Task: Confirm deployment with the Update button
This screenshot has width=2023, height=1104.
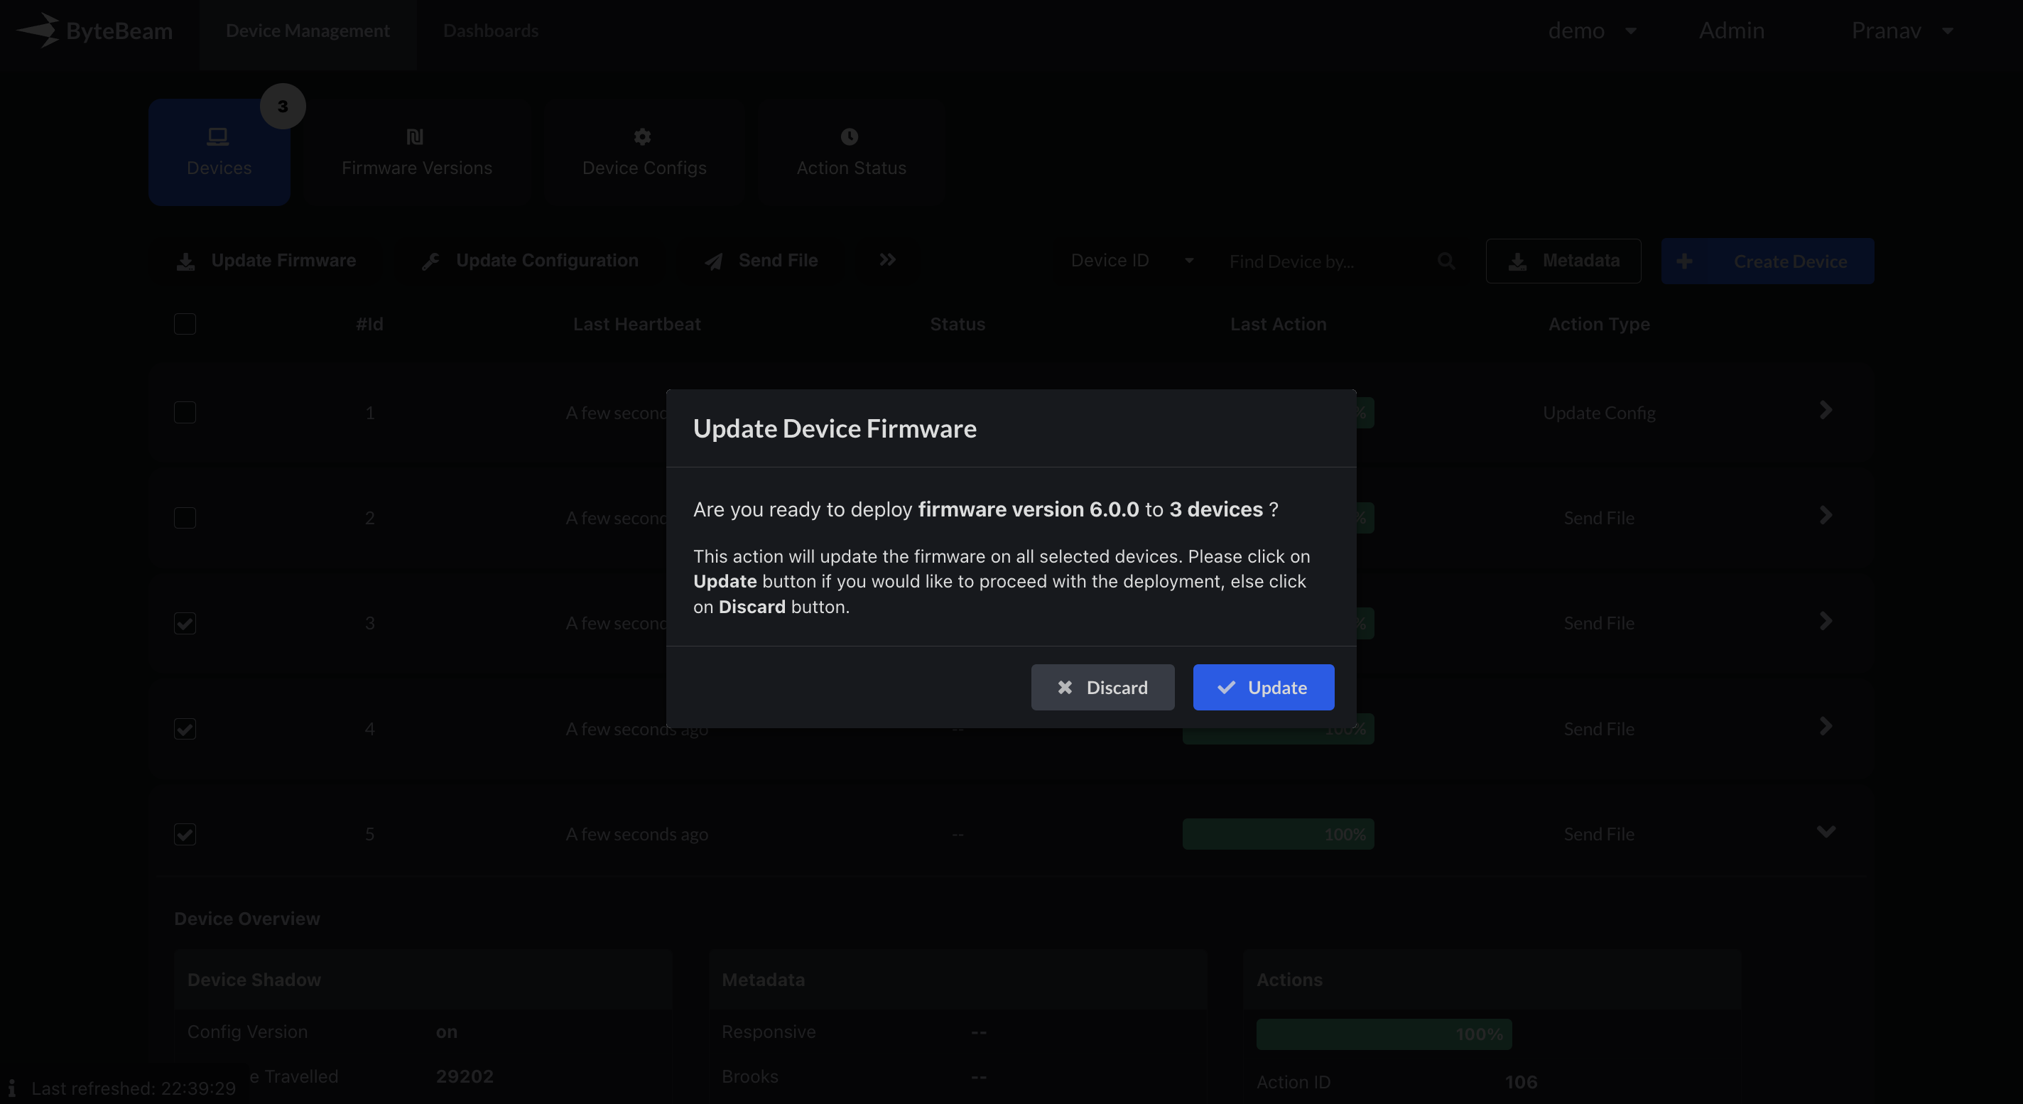Action: coord(1263,687)
